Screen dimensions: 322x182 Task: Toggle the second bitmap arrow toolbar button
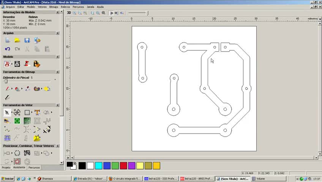coord(117,13)
